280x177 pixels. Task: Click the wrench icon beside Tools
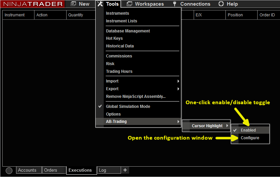click(100, 4)
